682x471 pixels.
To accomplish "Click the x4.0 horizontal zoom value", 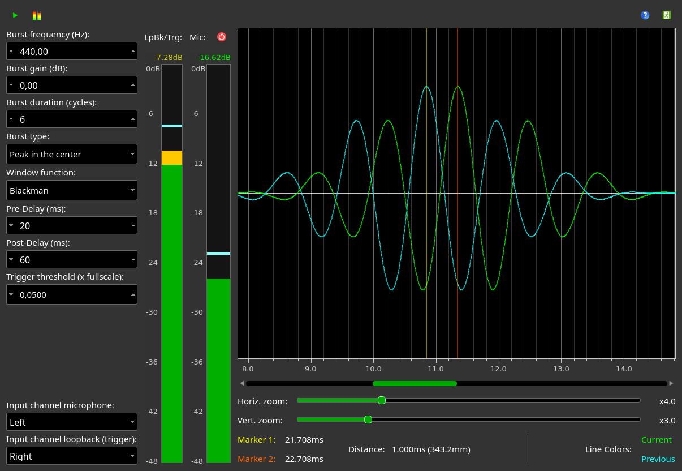I will click(x=667, y=401).
